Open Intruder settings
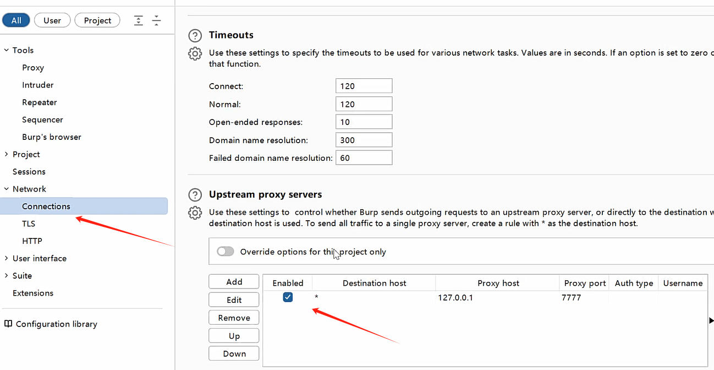Viewport: 714px width, 370px height. click(x=38, y=85)
